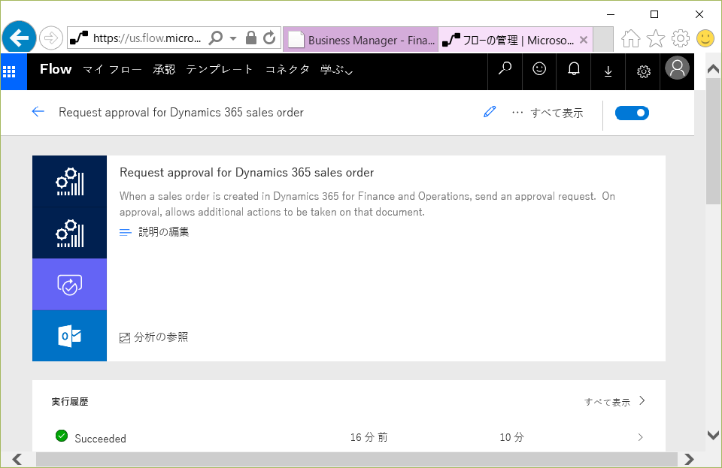Click すべて表示 next to the edit pencil
The height and width of the screenshot is (468, 722).
tap(557, 113)
